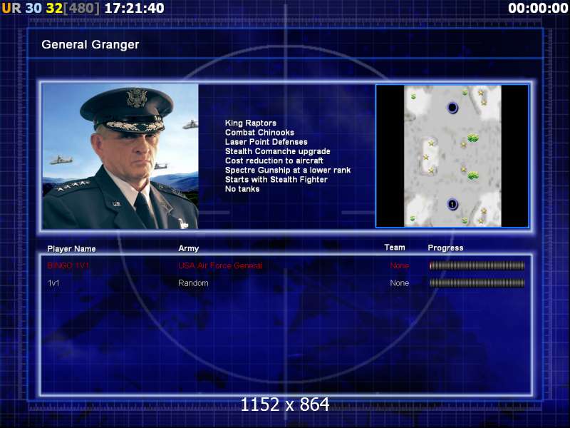Select the 'No tanks' line
Image resolution: width=570 pixels, height=428 pixels.
[242, 189]
